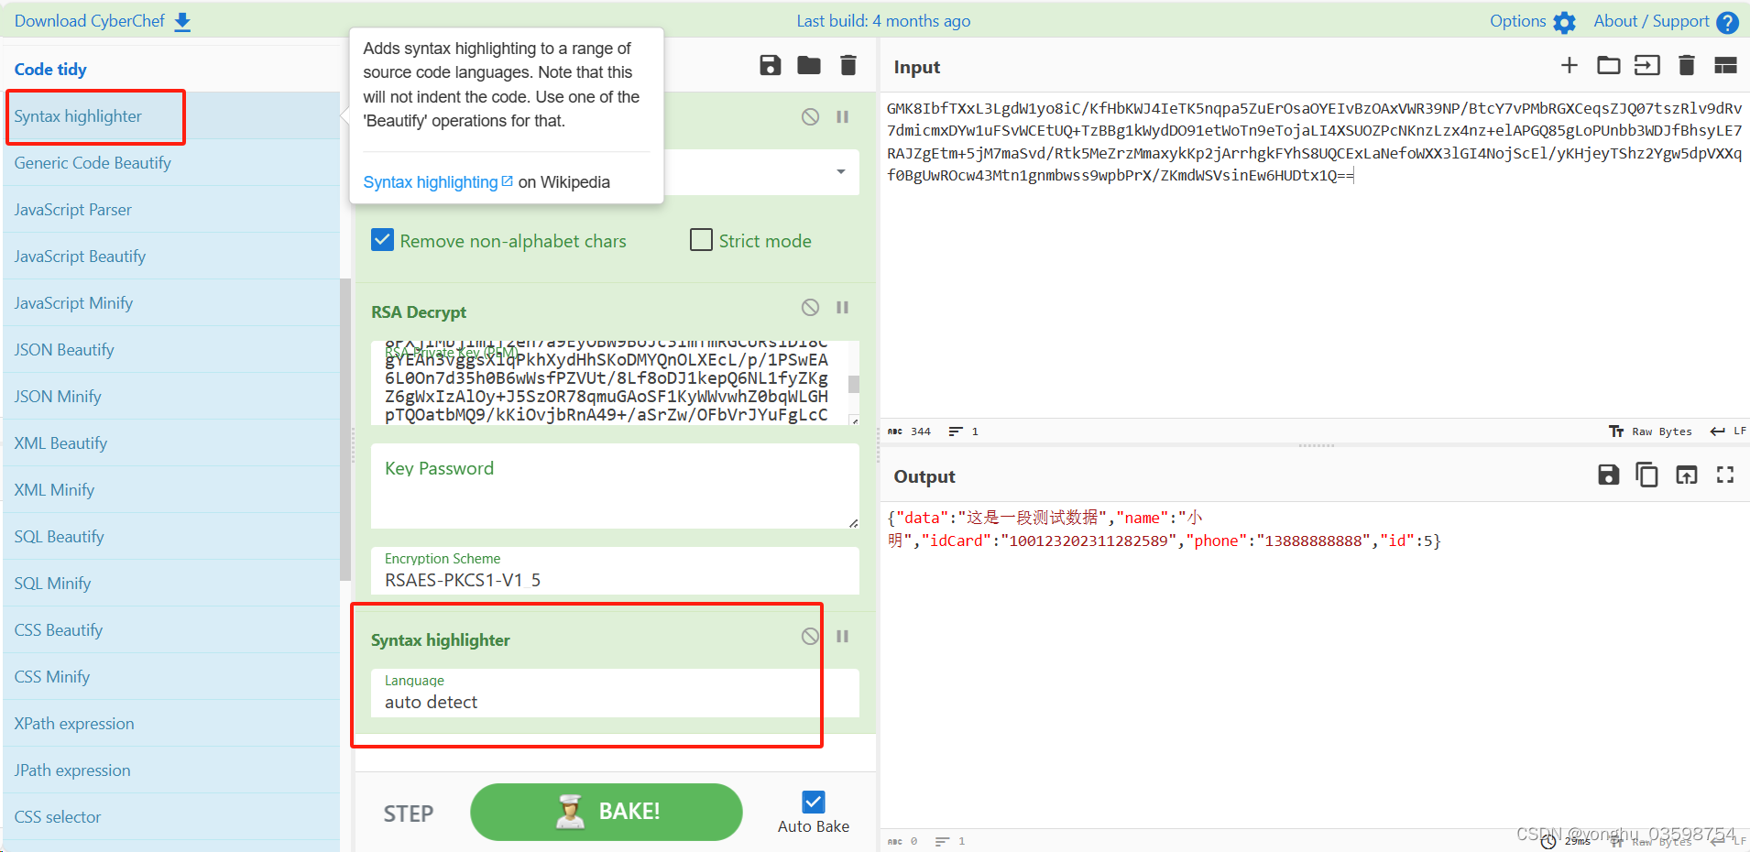Screen dimensions: 1750x852
Task: Delete the recipe using the trash icon
Action: [848, 65]
